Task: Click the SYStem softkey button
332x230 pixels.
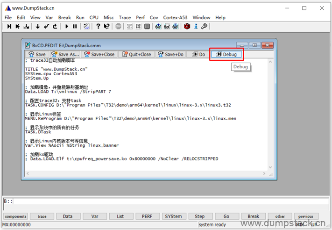Action: point(173,216)
